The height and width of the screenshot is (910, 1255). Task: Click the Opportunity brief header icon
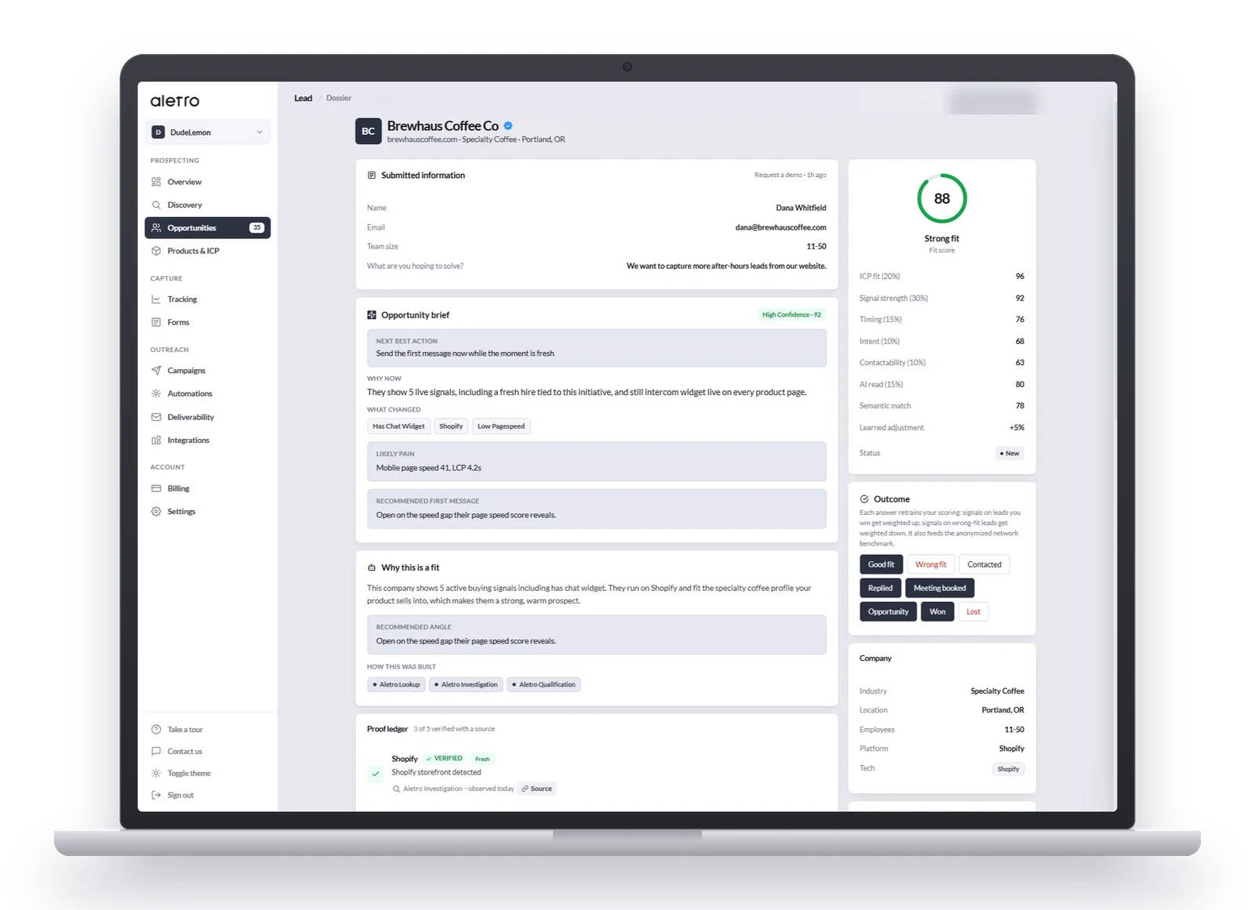pyautogui.click(x=372, y=315)
